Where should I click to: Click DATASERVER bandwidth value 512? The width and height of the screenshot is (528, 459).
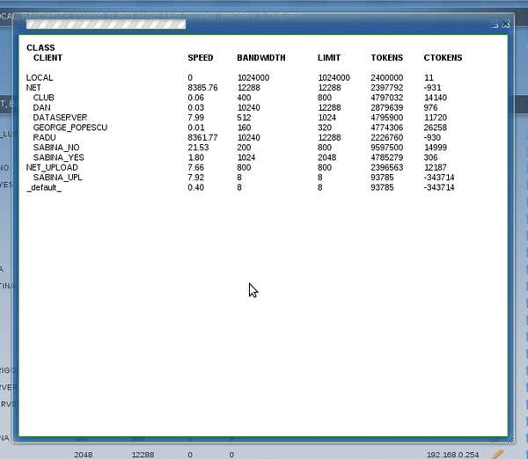(244, 118)
